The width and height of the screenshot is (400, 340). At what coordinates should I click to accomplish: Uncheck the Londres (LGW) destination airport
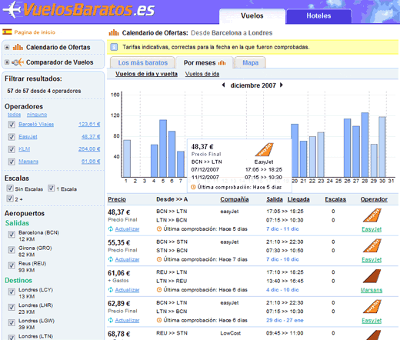click(12, 322)
